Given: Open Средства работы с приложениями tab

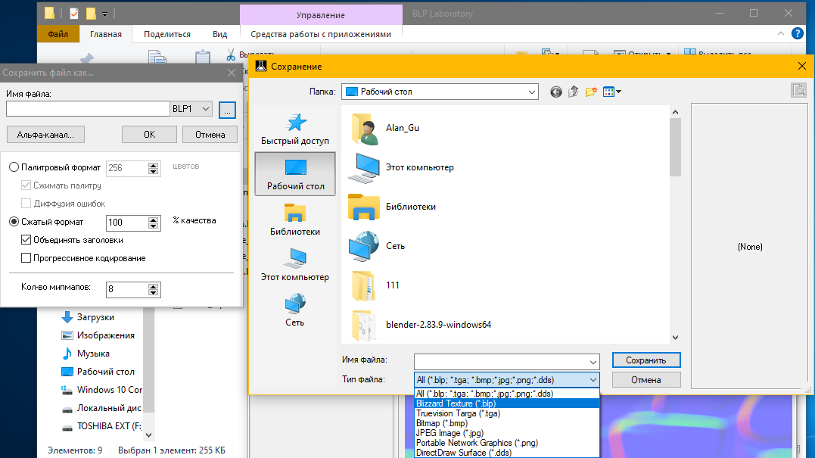Looking at the screenshot, I should (x=321, y=34).
